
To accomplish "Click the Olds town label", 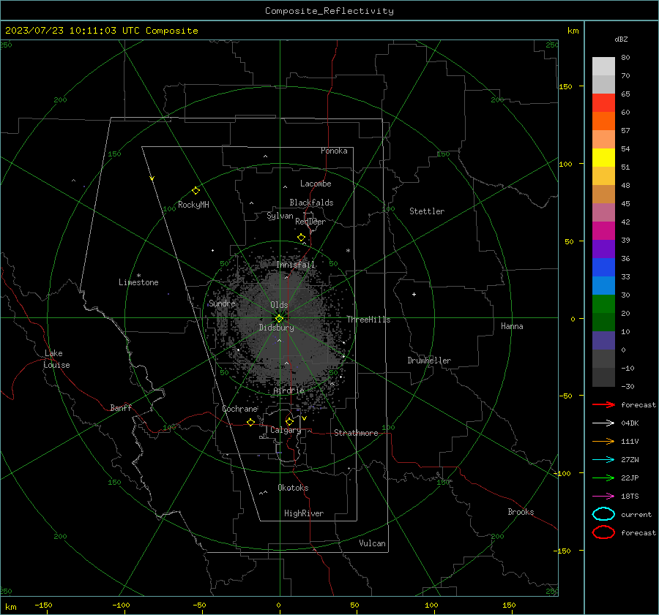I will click(x=279, y=305).
